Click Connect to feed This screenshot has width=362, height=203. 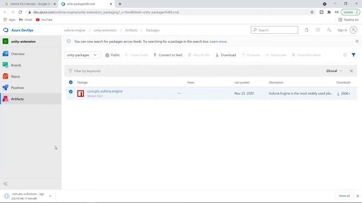coord(168,55)
